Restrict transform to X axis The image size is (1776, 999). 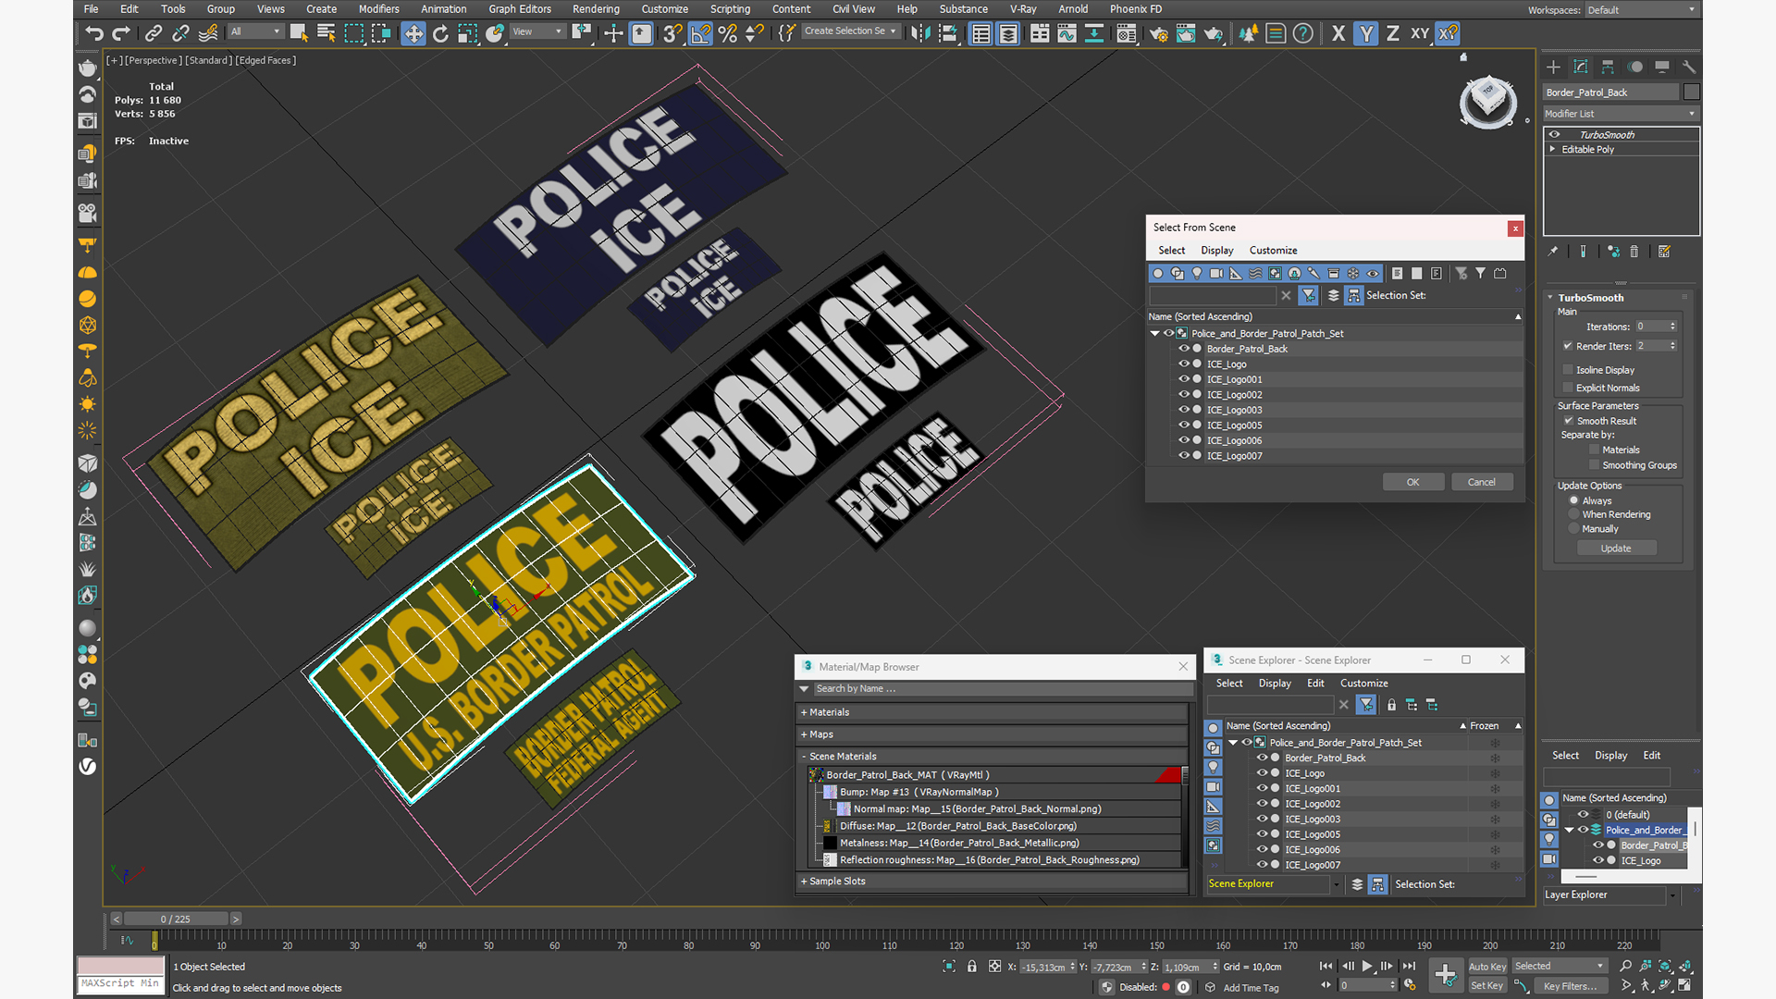[1338, 33]
